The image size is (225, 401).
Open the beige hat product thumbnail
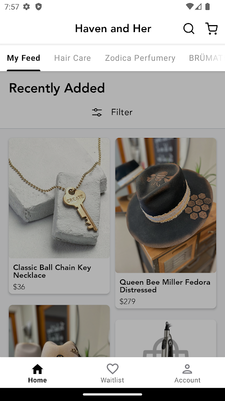[x=59, y=331]
